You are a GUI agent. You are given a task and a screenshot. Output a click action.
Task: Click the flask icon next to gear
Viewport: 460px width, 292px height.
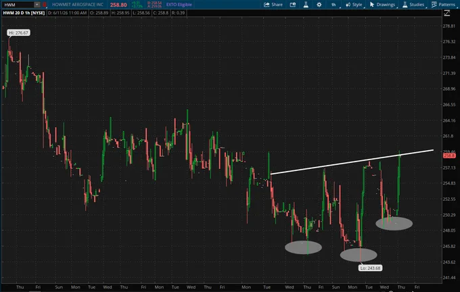pos(306,5)
